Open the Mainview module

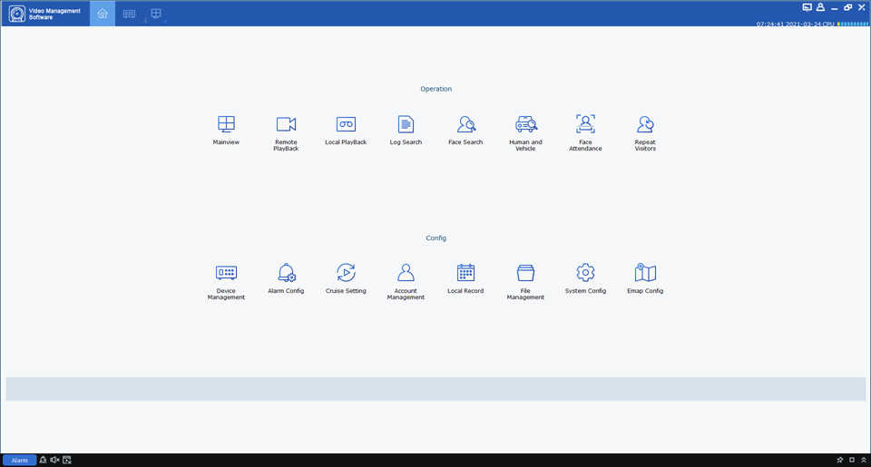226,124
